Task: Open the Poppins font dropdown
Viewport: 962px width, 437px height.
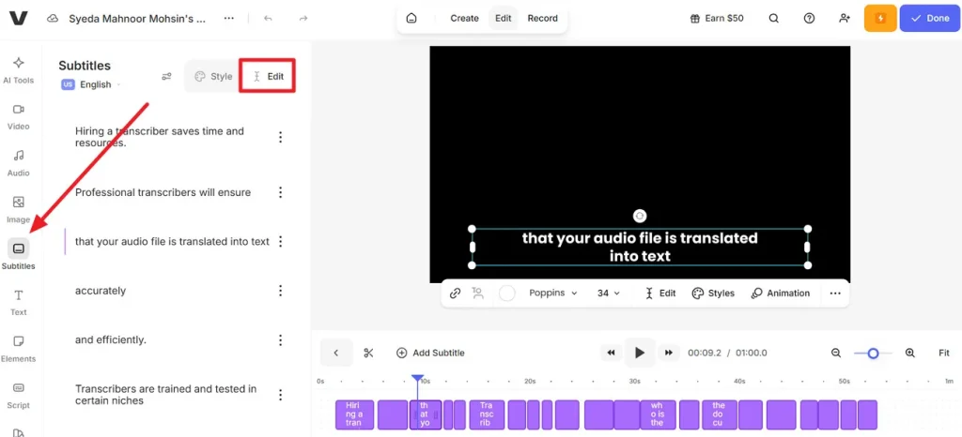Action: click(553, 294)
